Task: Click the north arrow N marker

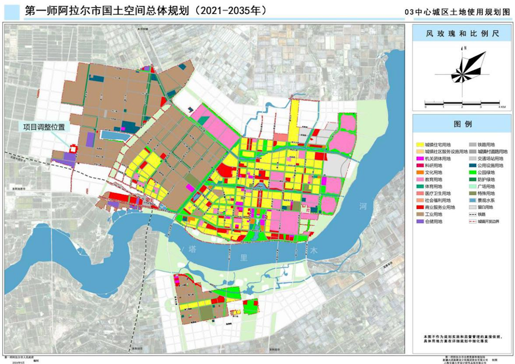Action: [x=464, y=48]
